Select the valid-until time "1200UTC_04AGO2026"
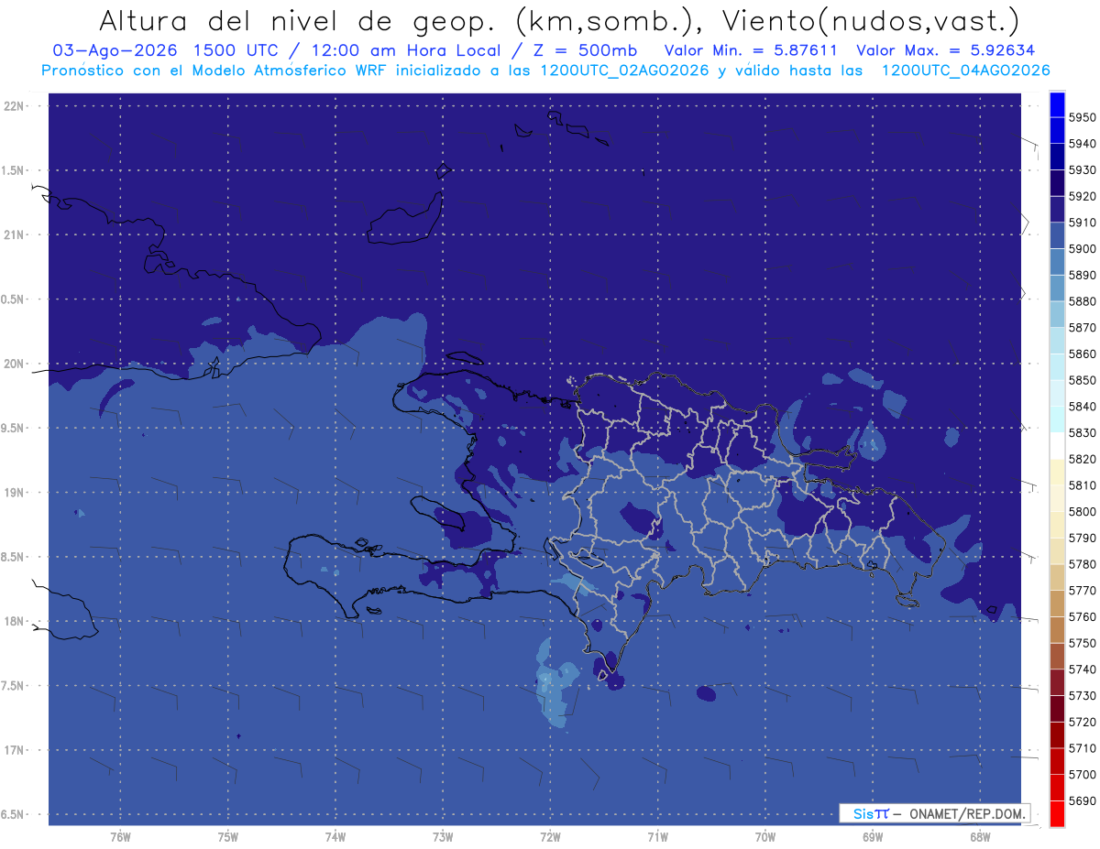The height and width of the screenshot is (849, 1100). click(965, 71)
